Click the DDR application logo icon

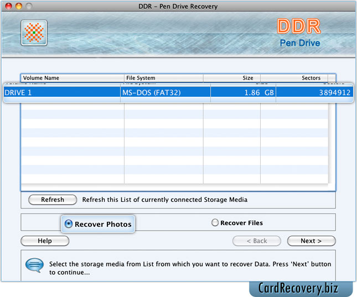point(34,33)
